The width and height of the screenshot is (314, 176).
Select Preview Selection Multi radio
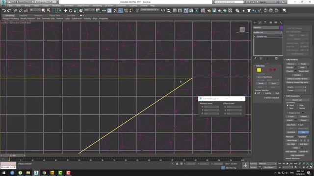[274, 93]
